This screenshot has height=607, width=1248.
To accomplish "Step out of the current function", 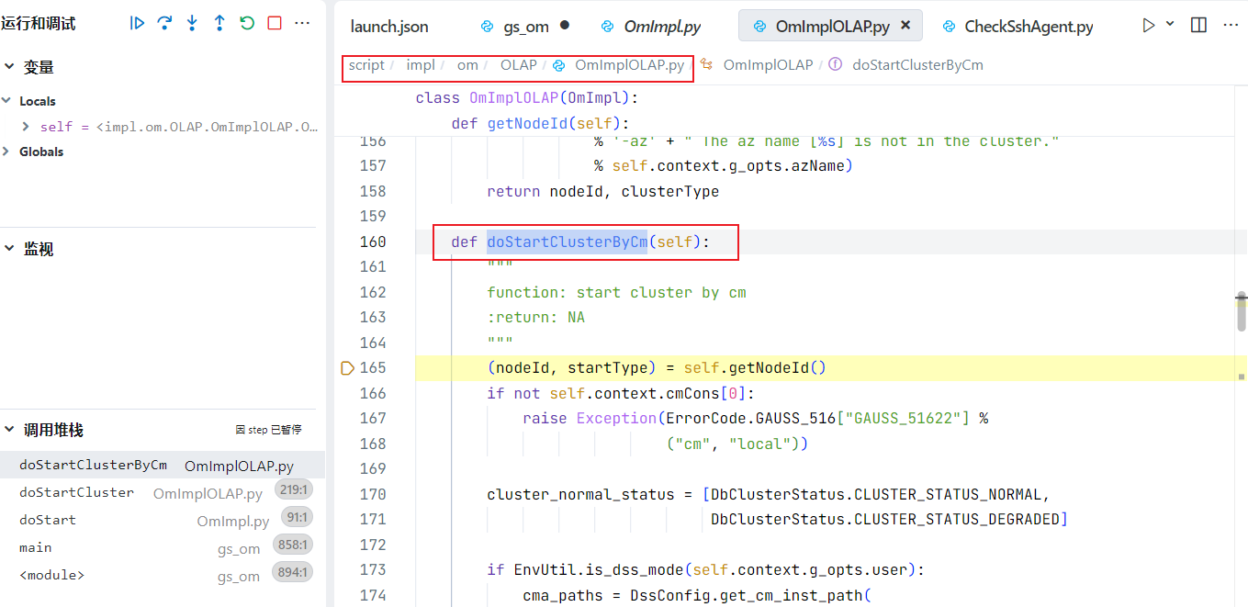I will tap(219, 23).
